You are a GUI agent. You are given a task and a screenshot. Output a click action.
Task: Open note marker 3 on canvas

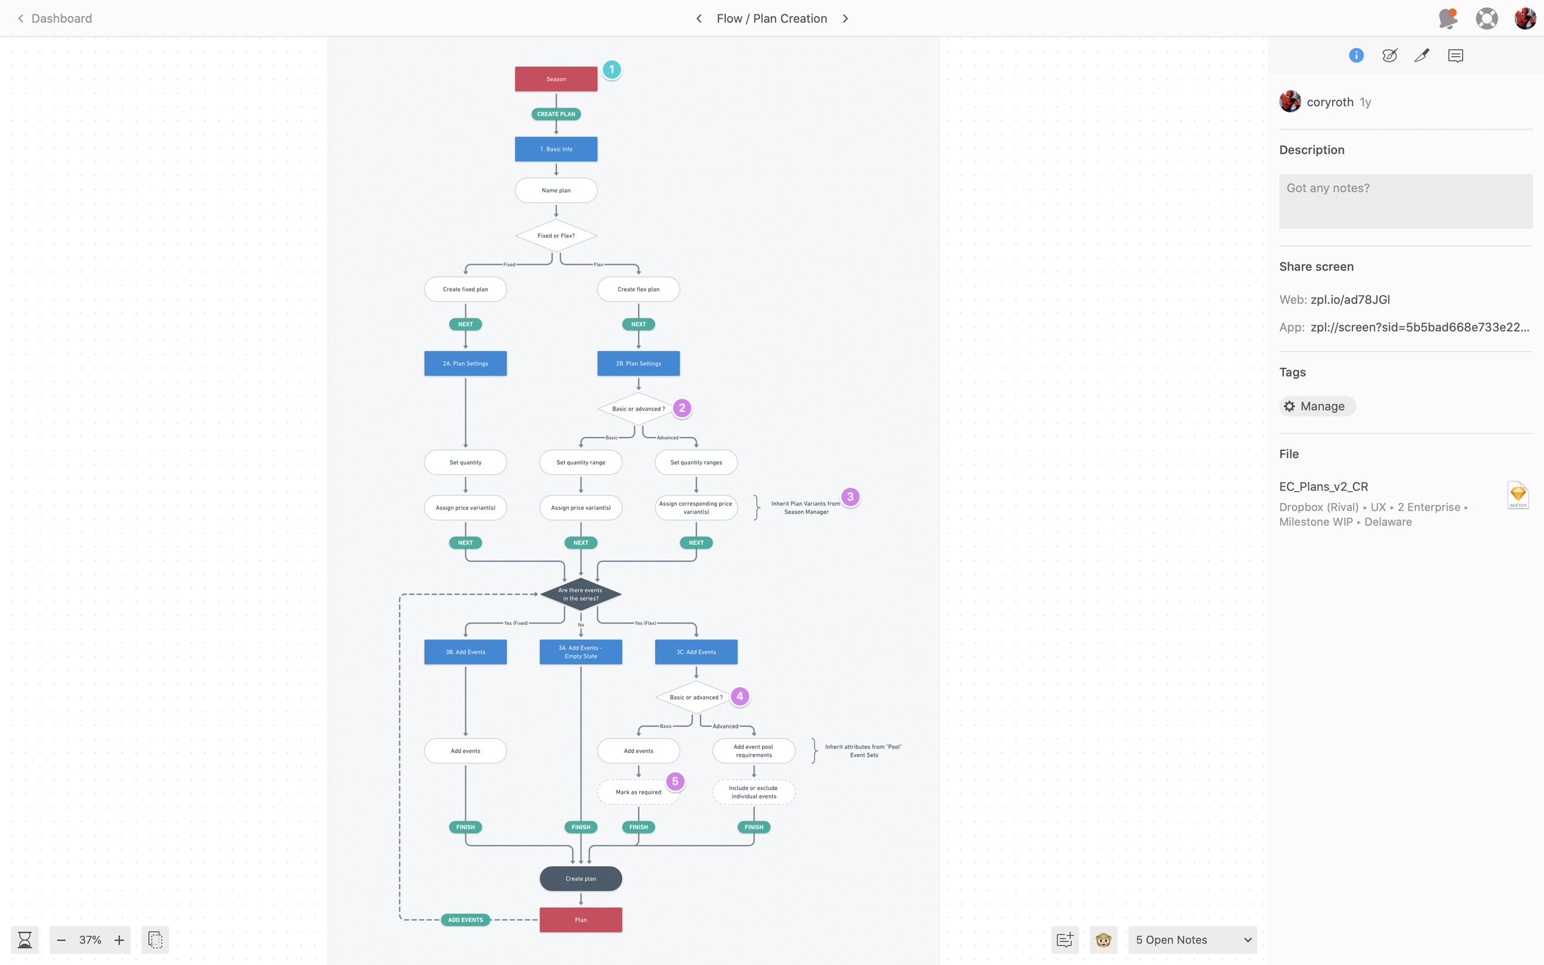click(x=850, y=496)
